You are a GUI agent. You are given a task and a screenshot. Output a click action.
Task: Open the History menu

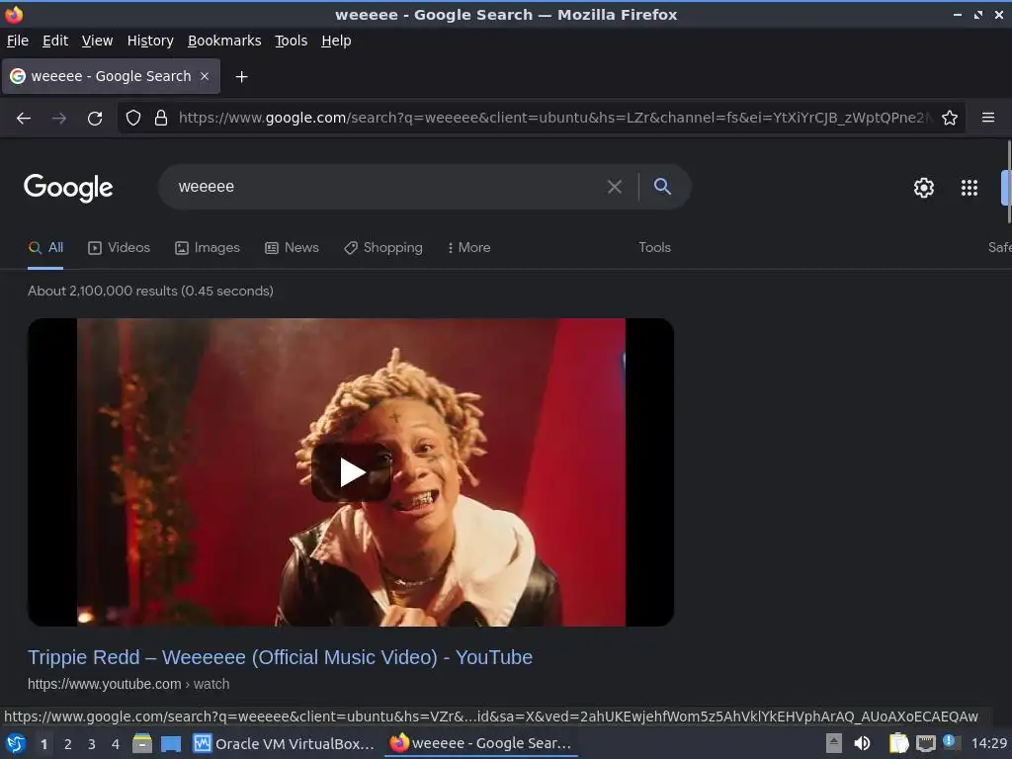click(x=150, y=41)
